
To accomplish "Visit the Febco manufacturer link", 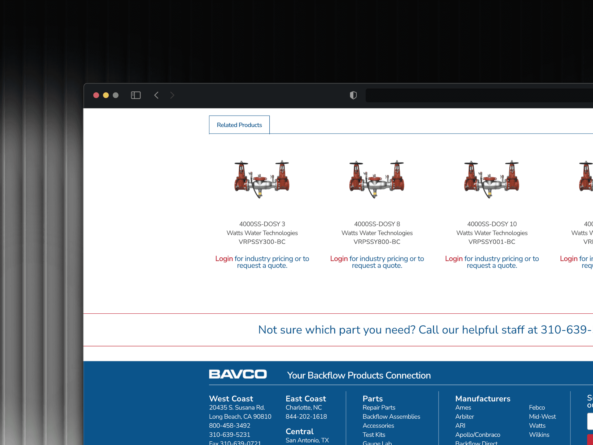I will click(x=537, y=408).
